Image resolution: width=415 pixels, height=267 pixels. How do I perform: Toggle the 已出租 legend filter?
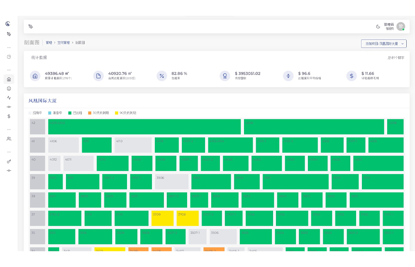click(75, 113)
